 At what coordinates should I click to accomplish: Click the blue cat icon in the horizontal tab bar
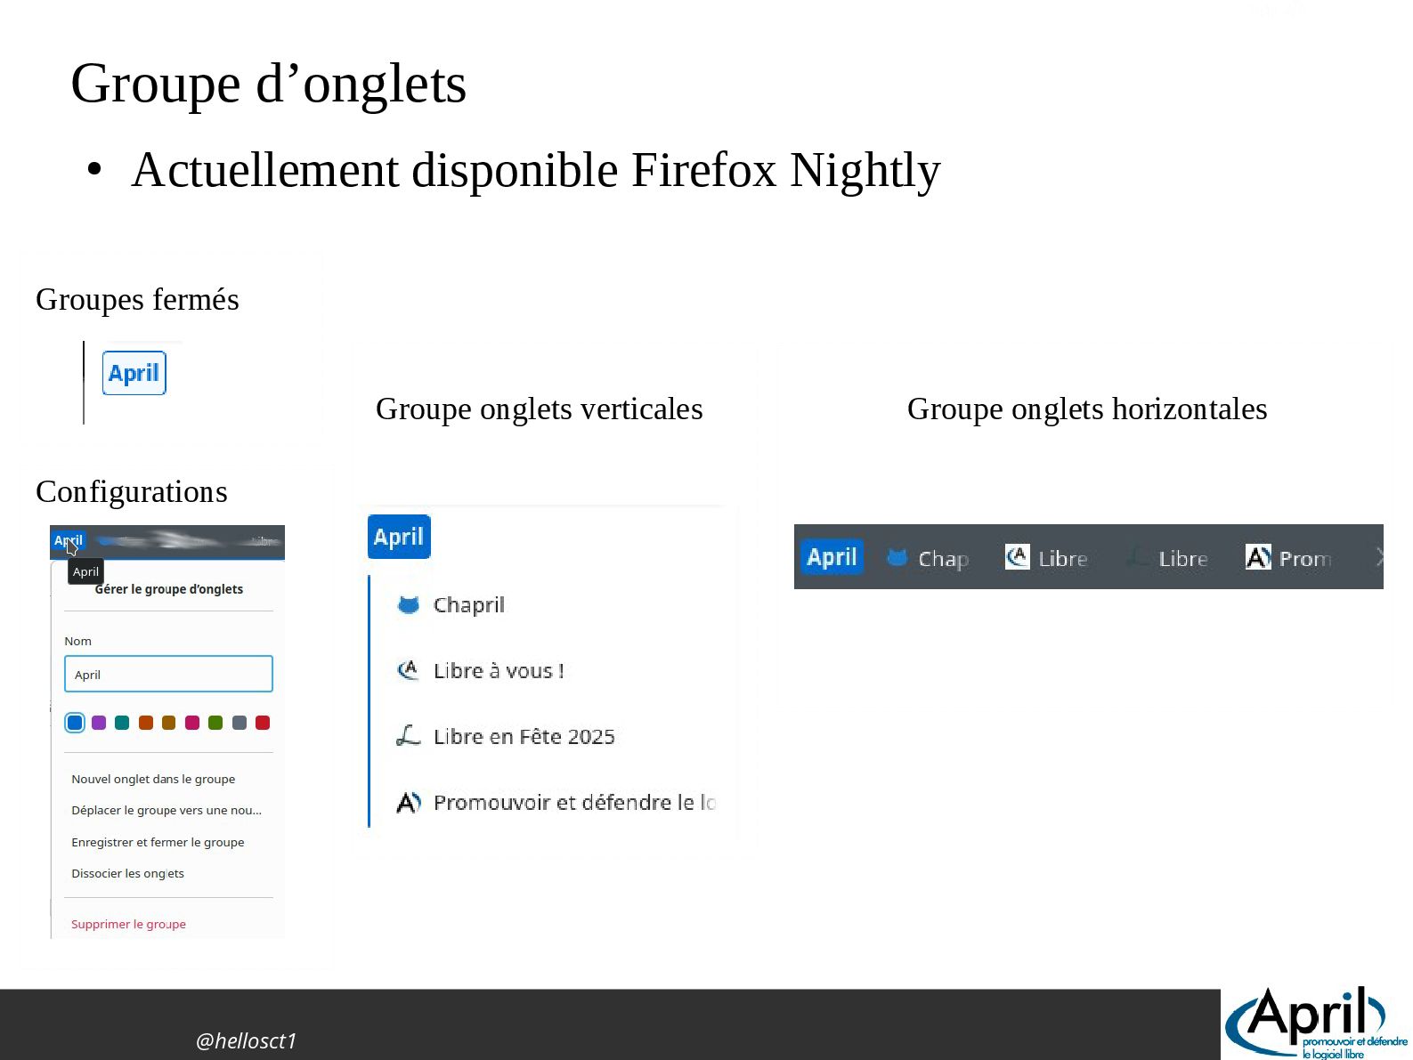(x=897, y=558)
